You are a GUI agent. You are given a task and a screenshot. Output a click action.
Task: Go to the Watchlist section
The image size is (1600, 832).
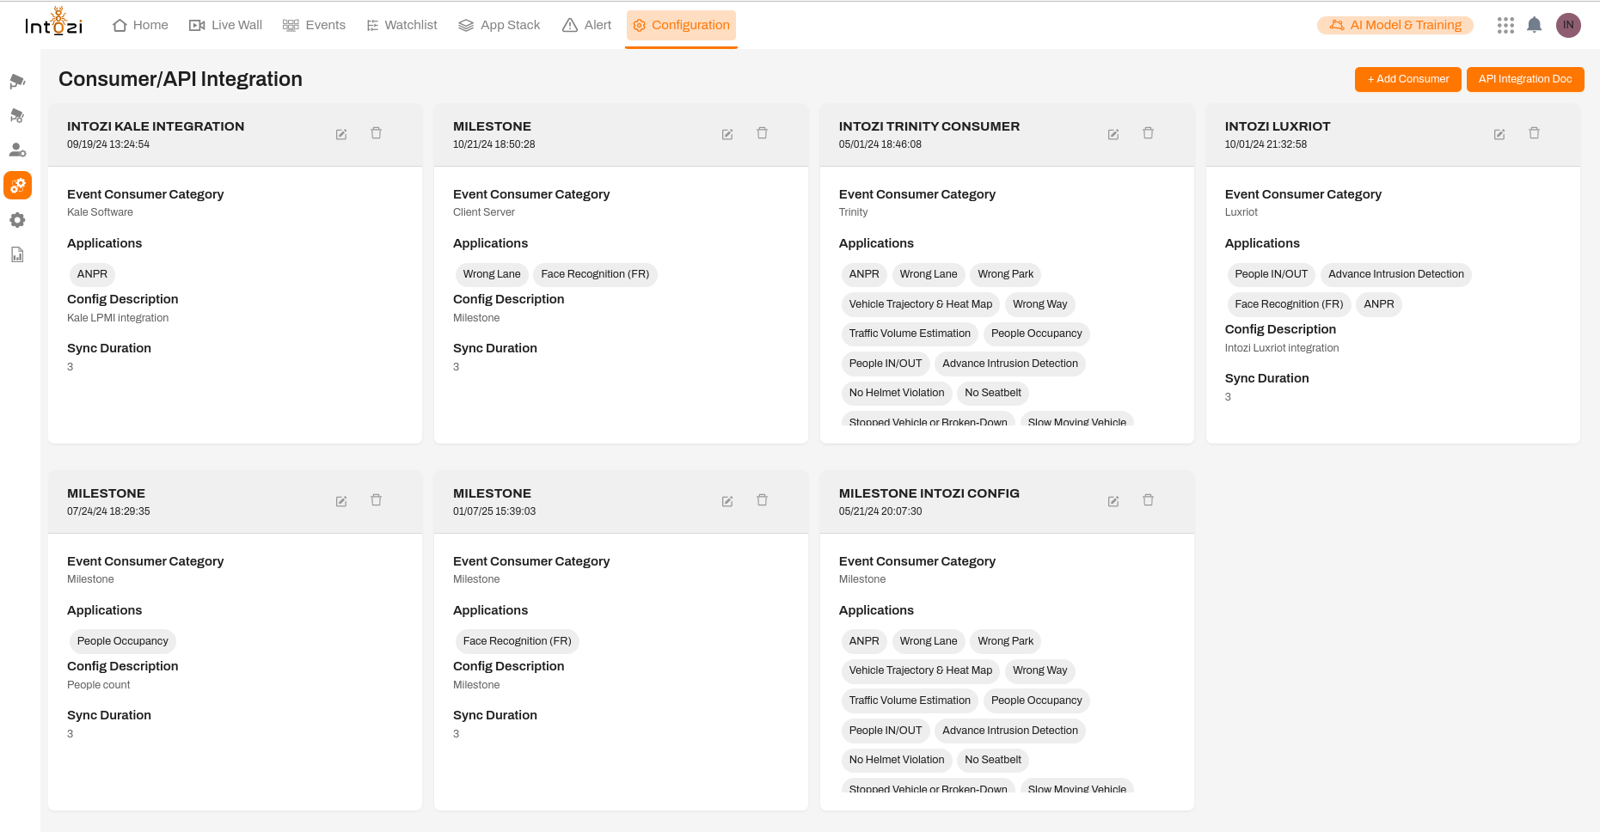coord(402,25)
